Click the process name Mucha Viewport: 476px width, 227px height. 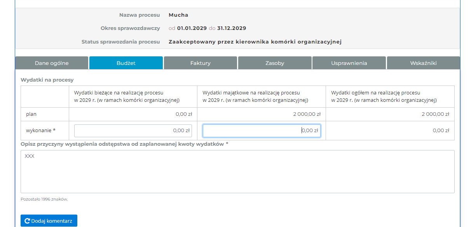click(178, 15)
